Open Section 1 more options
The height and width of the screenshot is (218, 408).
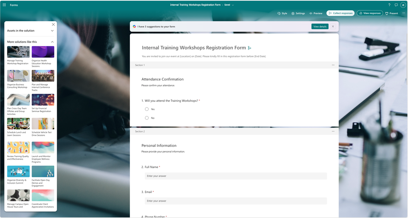click(333, 65)
